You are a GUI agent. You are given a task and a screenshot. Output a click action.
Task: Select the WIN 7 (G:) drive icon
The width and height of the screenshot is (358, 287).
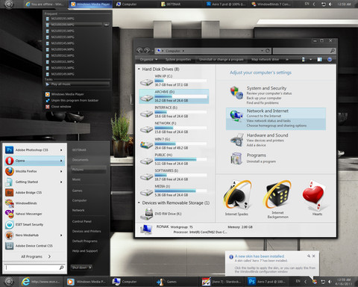point(146,145)
